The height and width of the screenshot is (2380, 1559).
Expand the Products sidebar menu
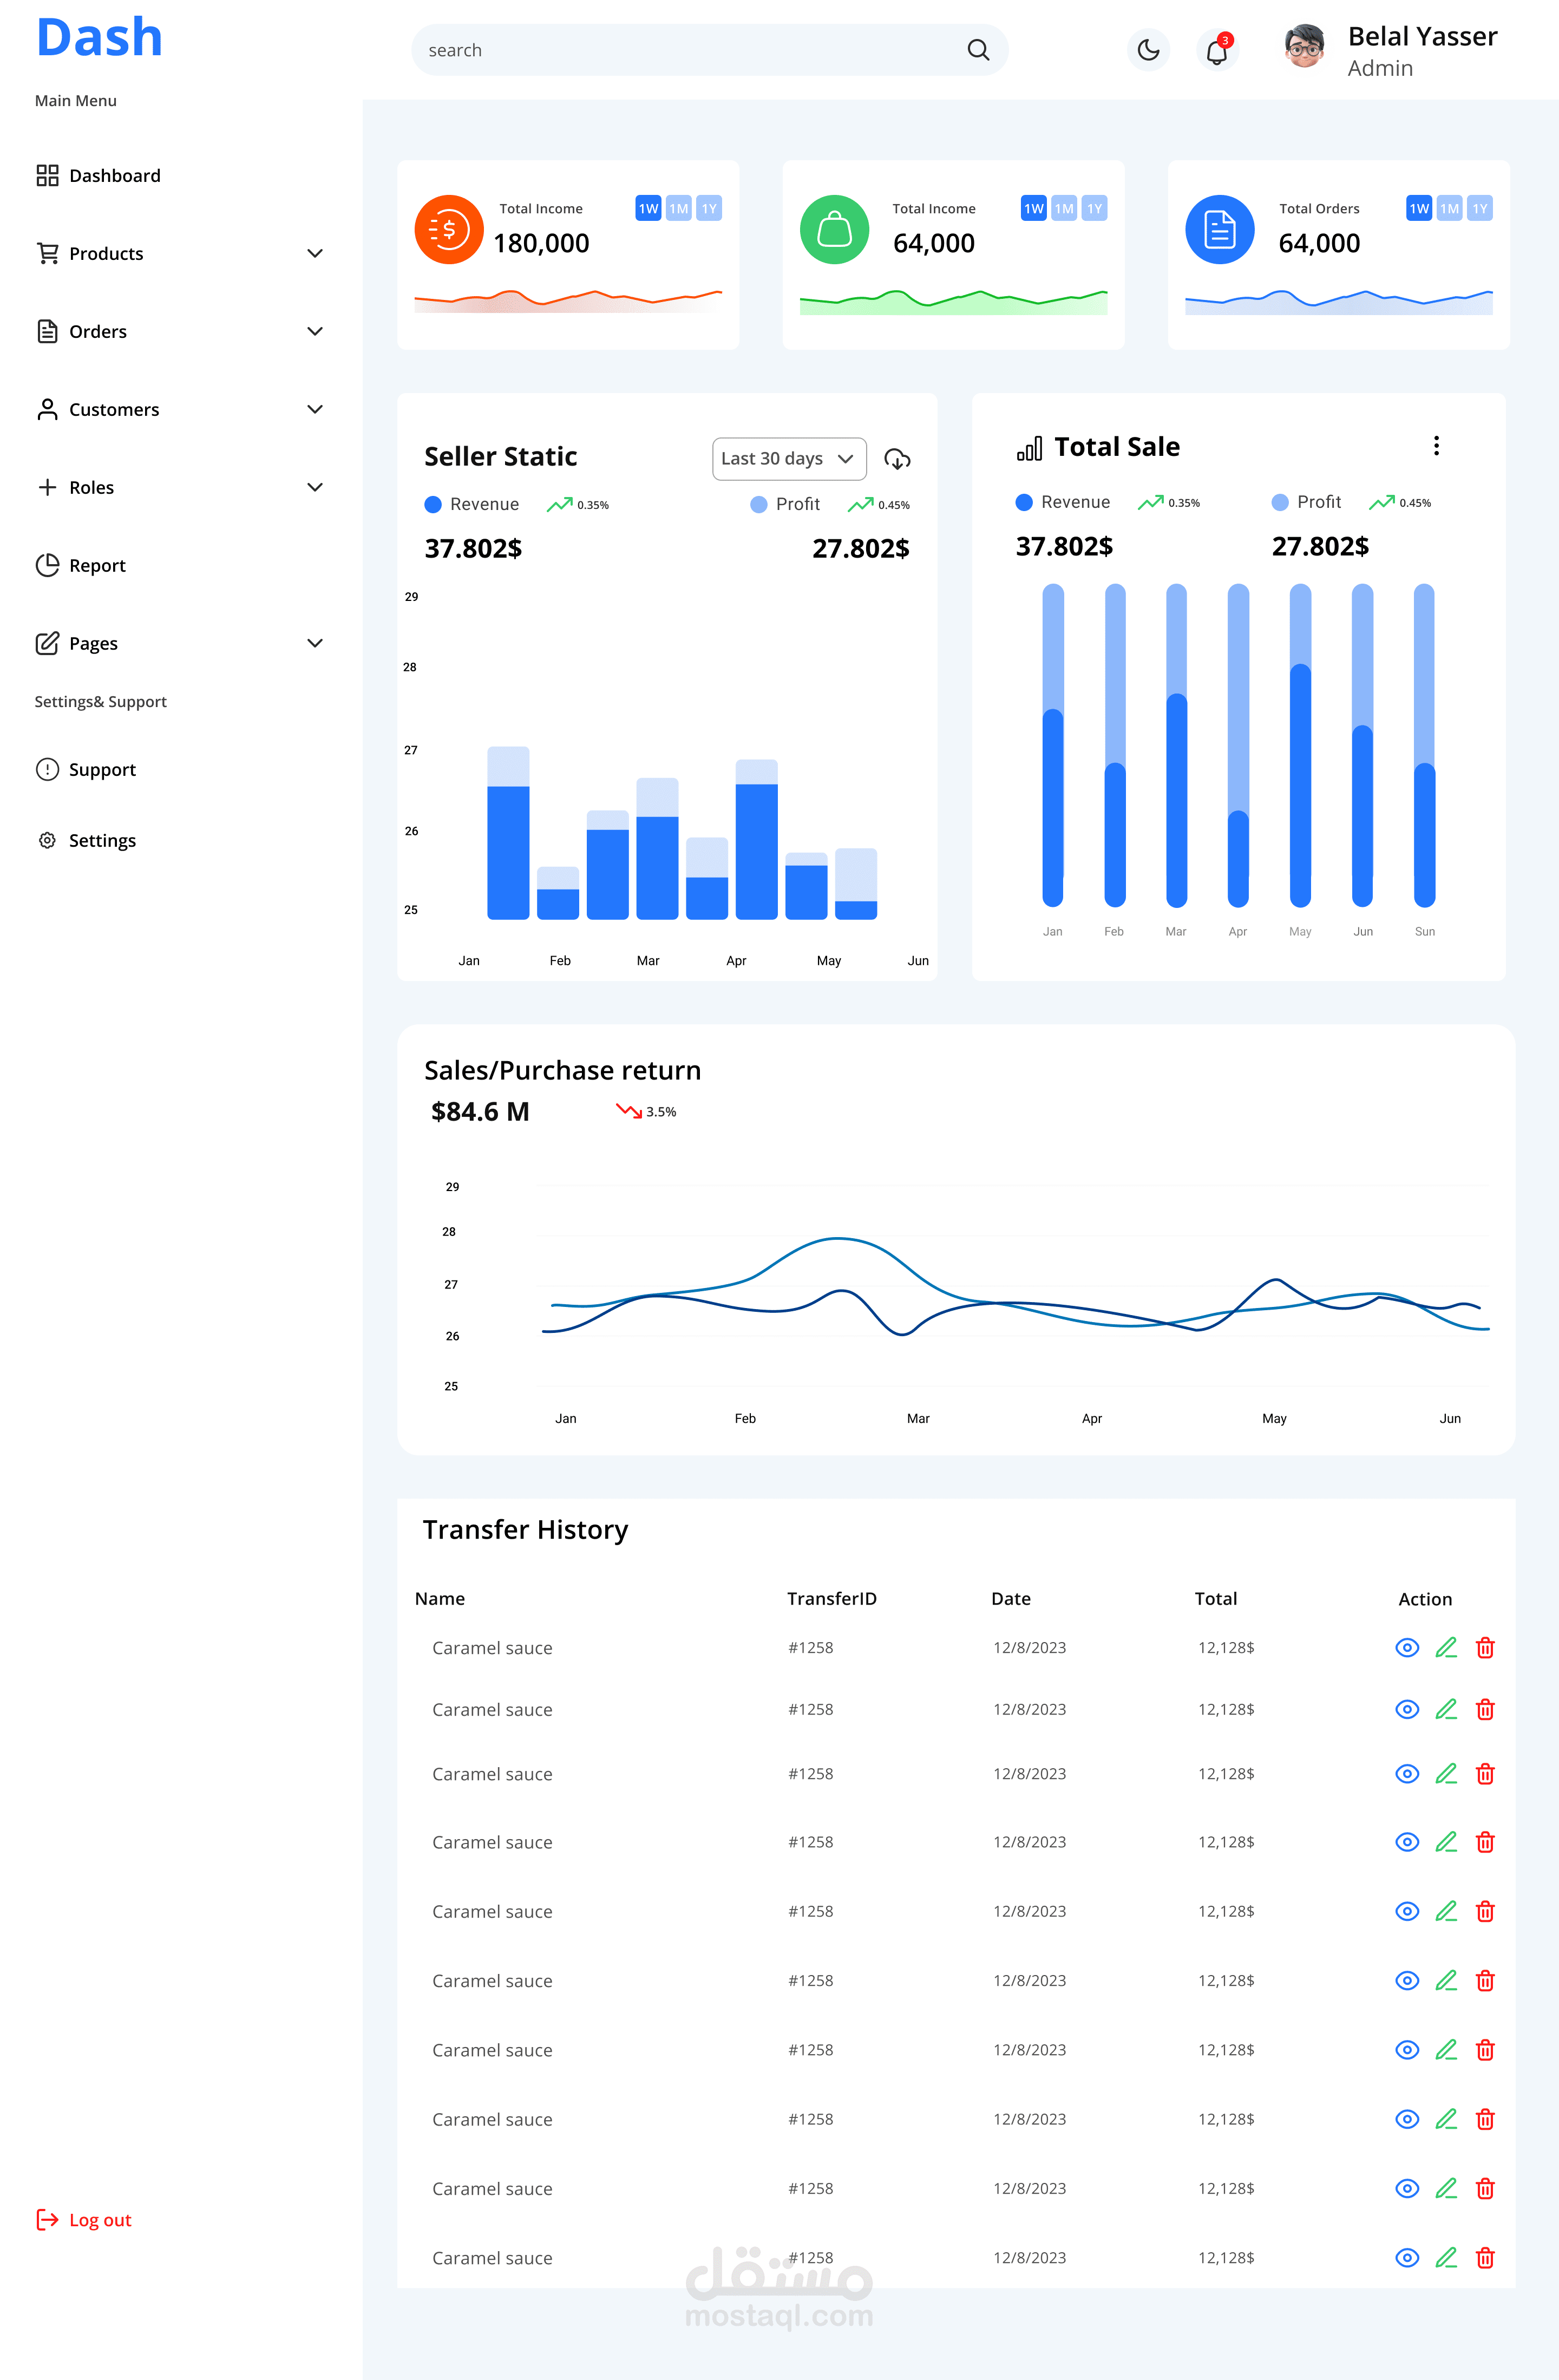(314, 254)
